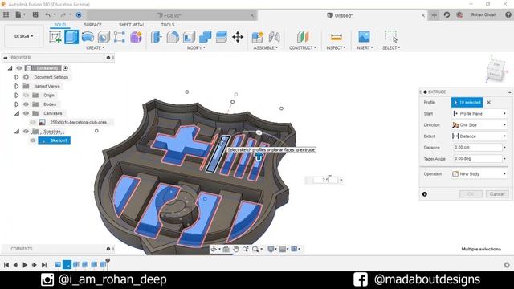
Task: Click the Distance input field
Action: pos(477,148)
